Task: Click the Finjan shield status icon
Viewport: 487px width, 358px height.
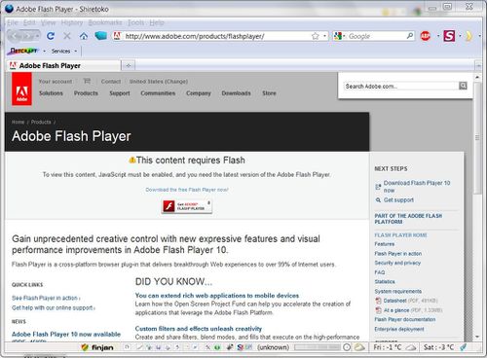Action: [x=85, y=347]
